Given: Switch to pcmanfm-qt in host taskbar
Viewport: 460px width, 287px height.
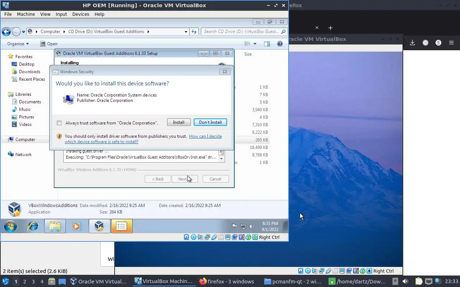Looking at the screenshot, I should tap(293, 281).
